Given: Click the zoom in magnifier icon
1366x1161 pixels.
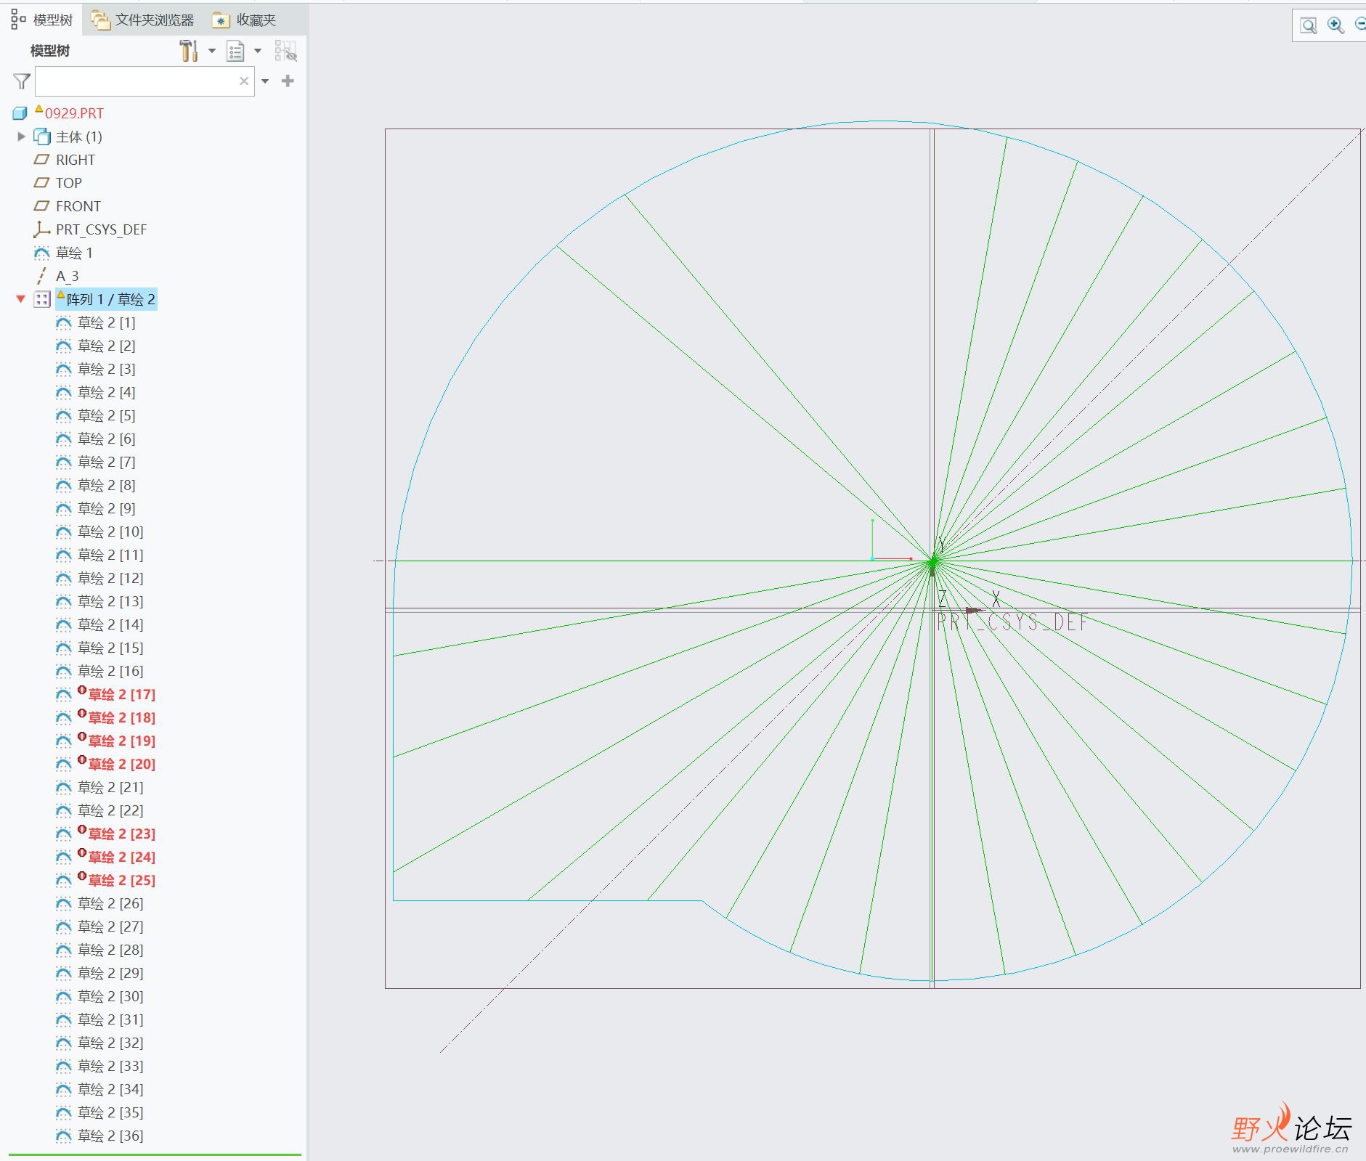Looking at the screenshot, I should pyautogui.click(x=1335, y=25).
